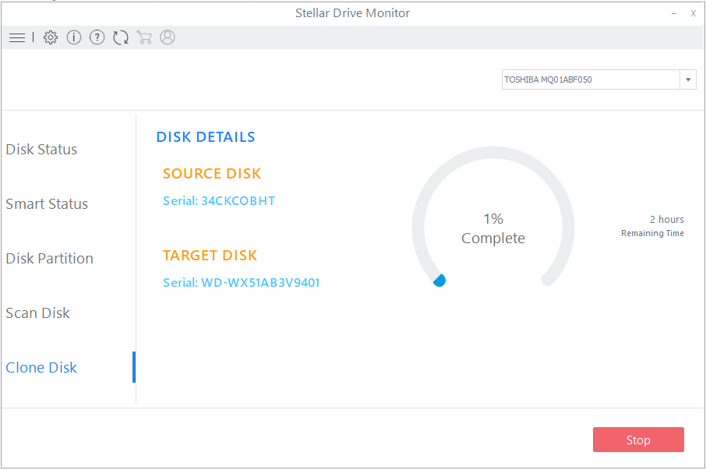
Task: Select the Clone Disk tab
Action: click(41, 368)
